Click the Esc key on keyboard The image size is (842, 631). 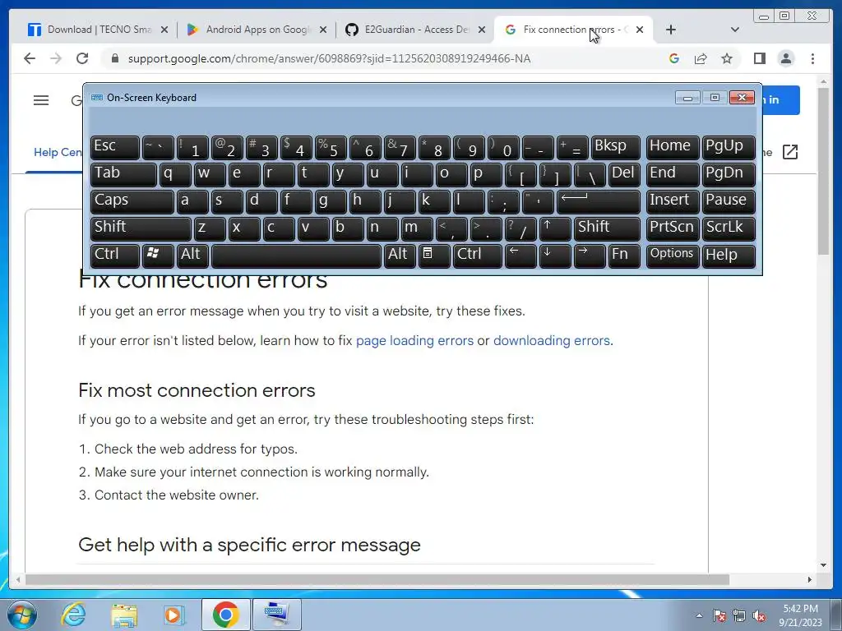(115, 148)
